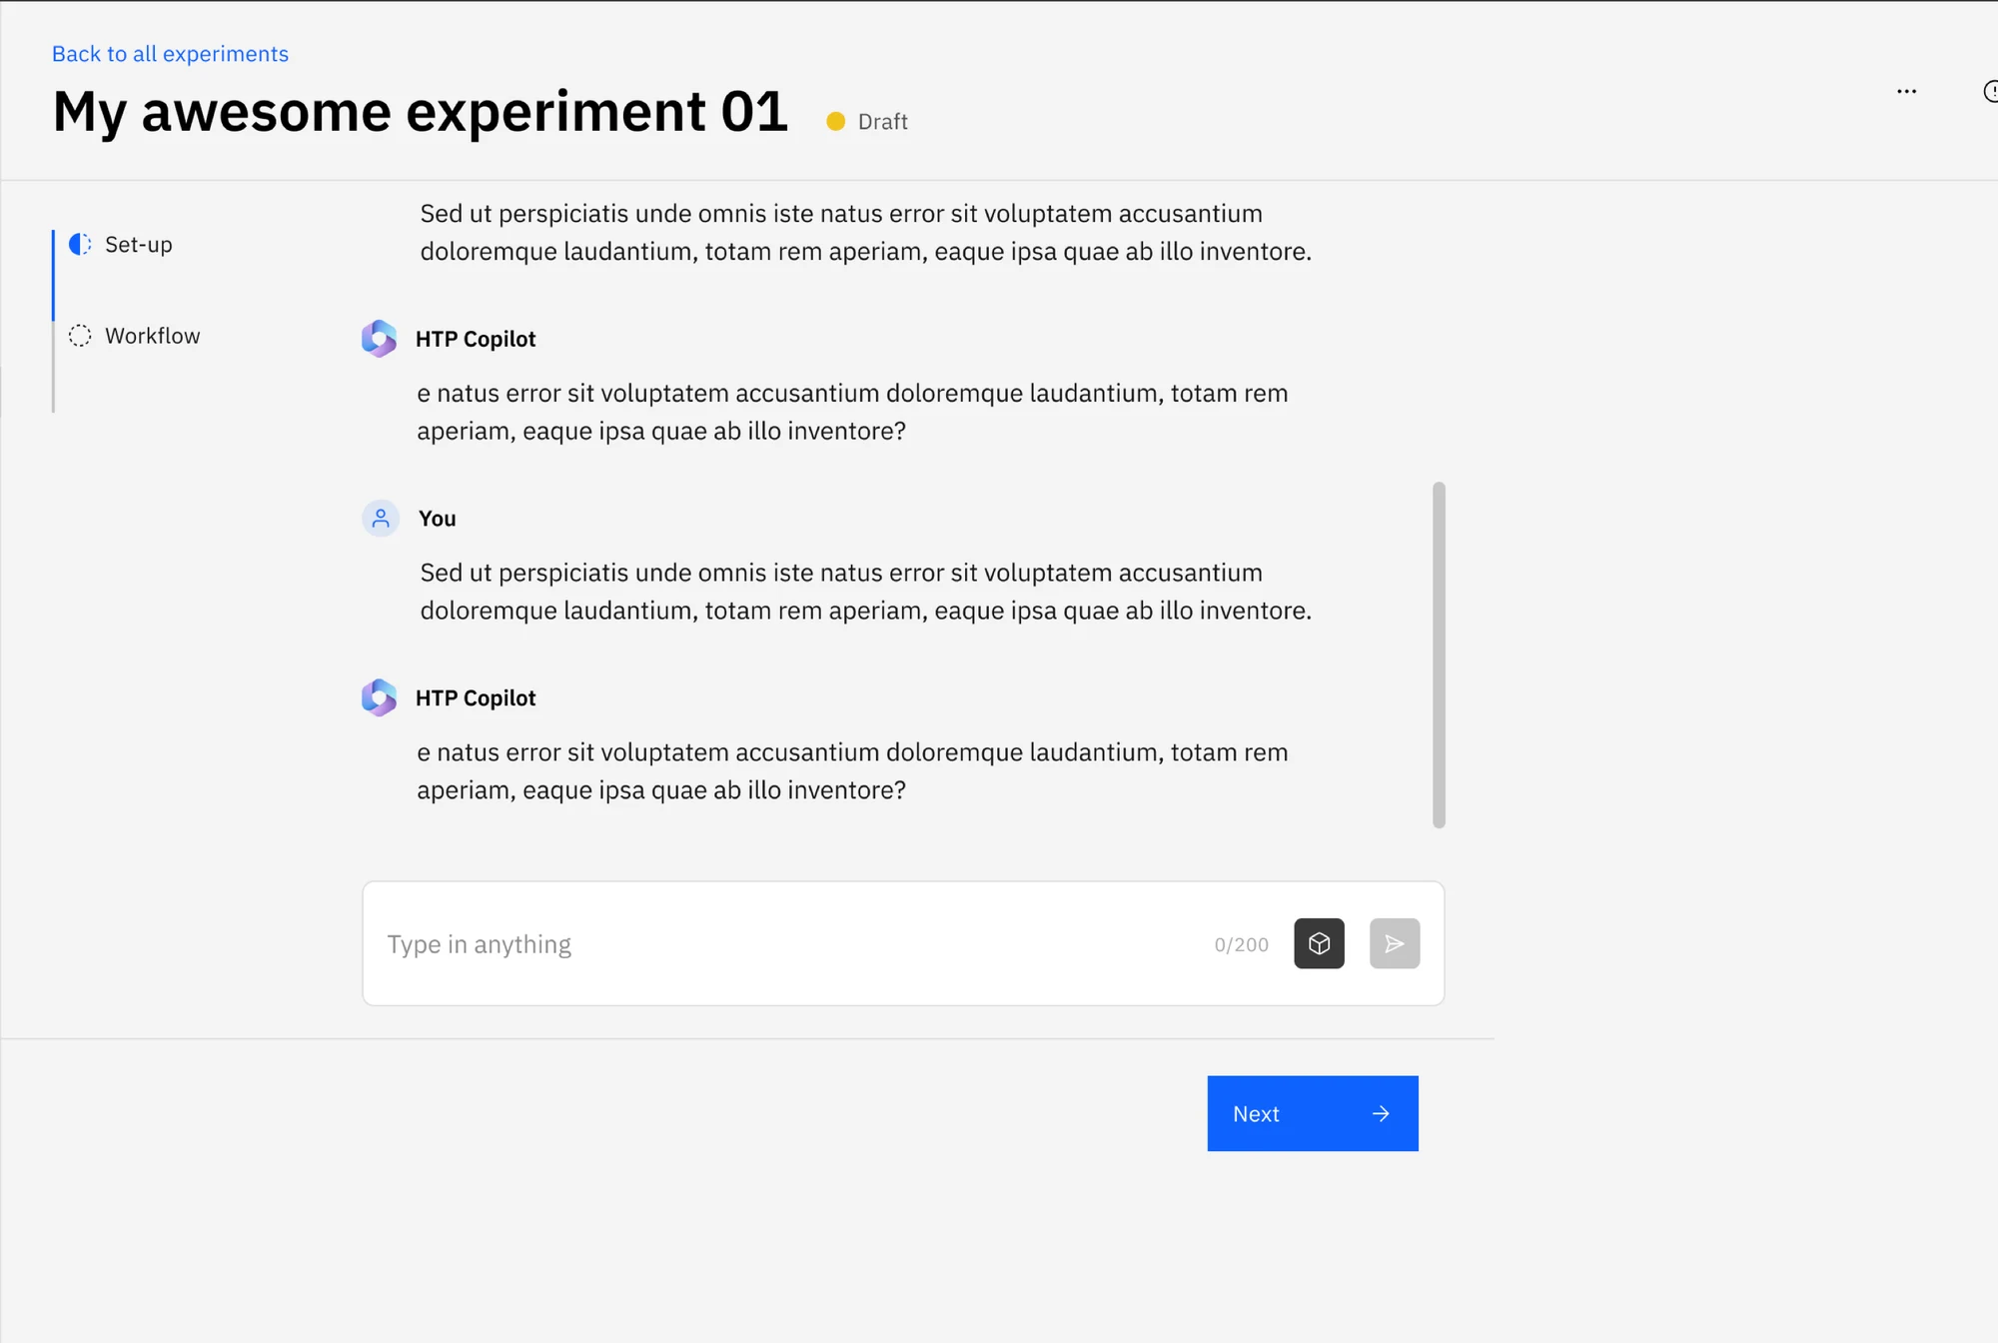Image resolution: width=1998 pixels, height=1343 pixels.
Task: Go back to all experiments
Action: coord(170,54)
